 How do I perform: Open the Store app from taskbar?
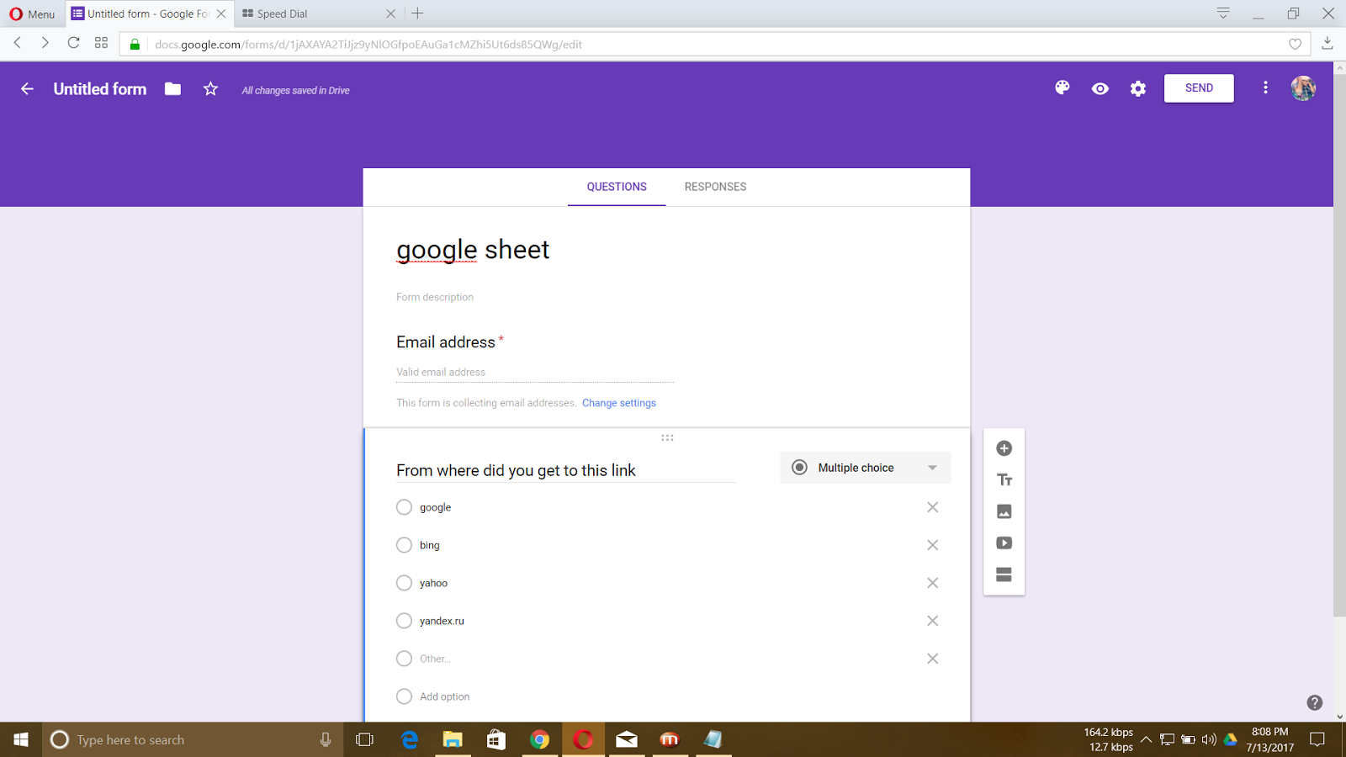click(x=496, y=739)
